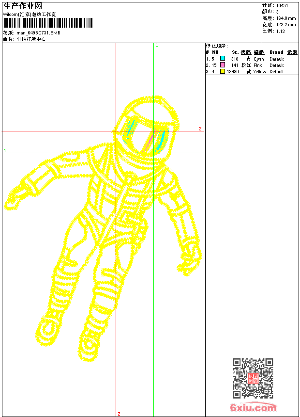This screenshot has height=417, width=300.
Task: Click the stitch count value 14451
Action: [x=283, y=6]
